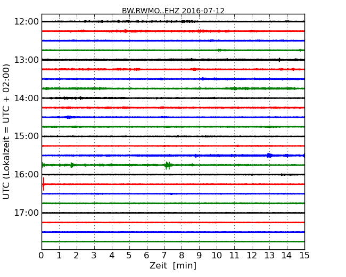Image resolution: width=346 pixels, height=277 pixels.
Task: Click the x-axis tick label 1
Action: (x=59, y=256)
